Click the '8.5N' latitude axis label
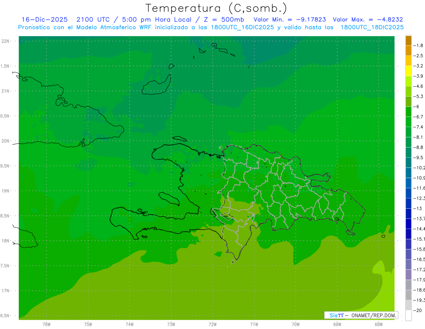 [x=5, y=216]
